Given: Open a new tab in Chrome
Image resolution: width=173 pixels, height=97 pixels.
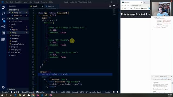Looking at the screenshot, I should 145,2.
